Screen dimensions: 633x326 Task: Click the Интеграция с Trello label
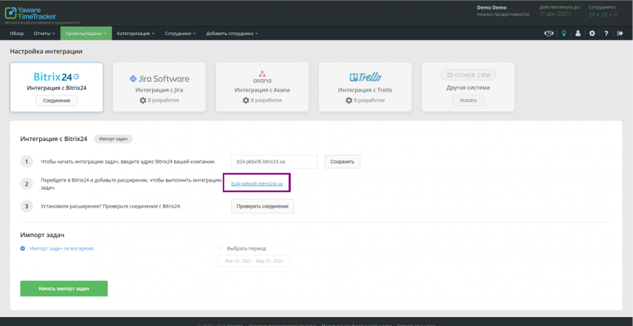pos(365,90)
